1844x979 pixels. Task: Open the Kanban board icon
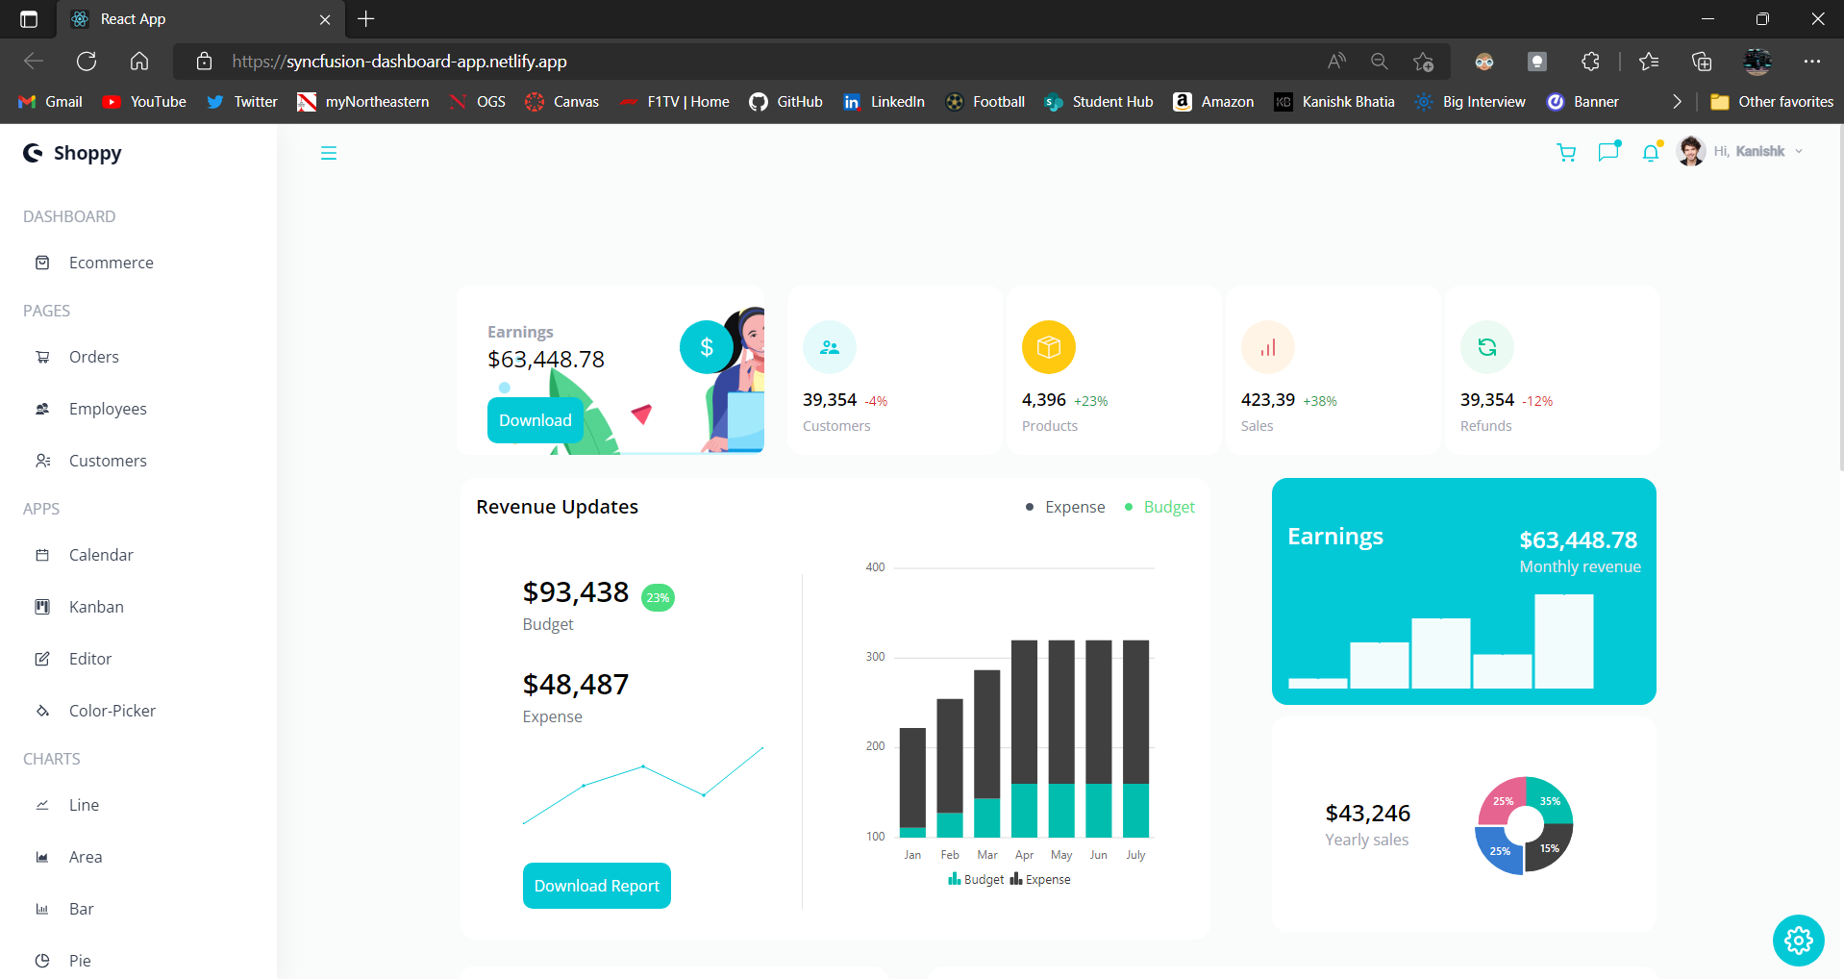42,607
